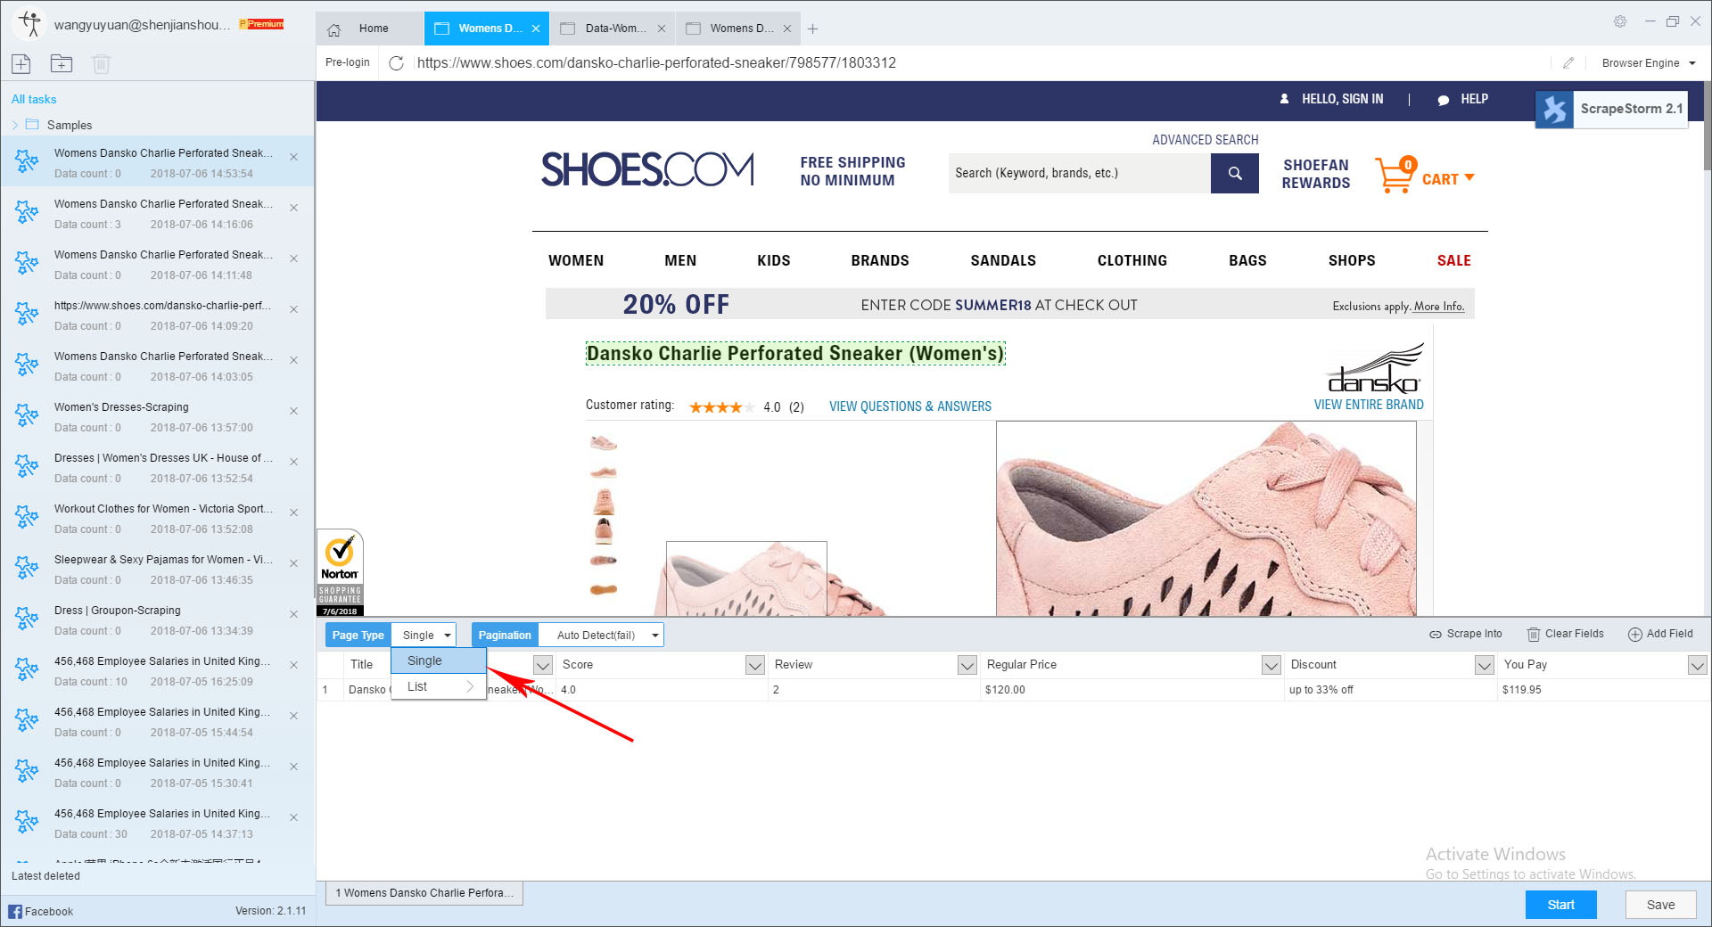Click the Save button
1712x927 pixels.
[1660, 905]
